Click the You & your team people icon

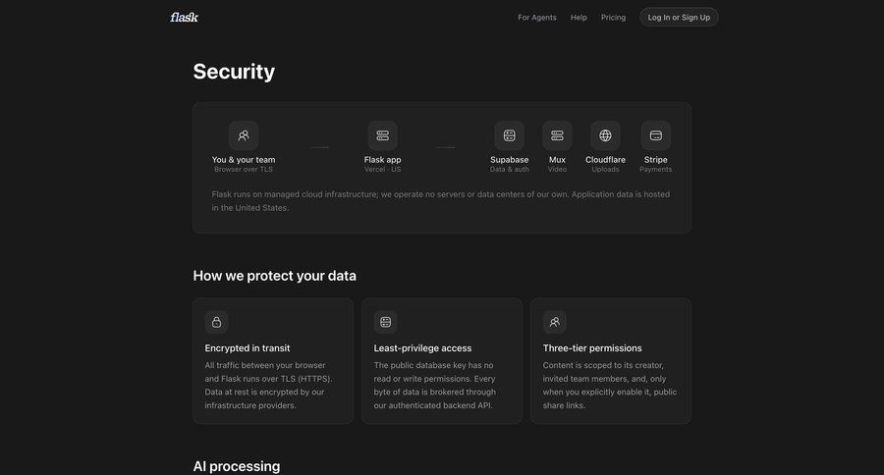coord(244,135)
